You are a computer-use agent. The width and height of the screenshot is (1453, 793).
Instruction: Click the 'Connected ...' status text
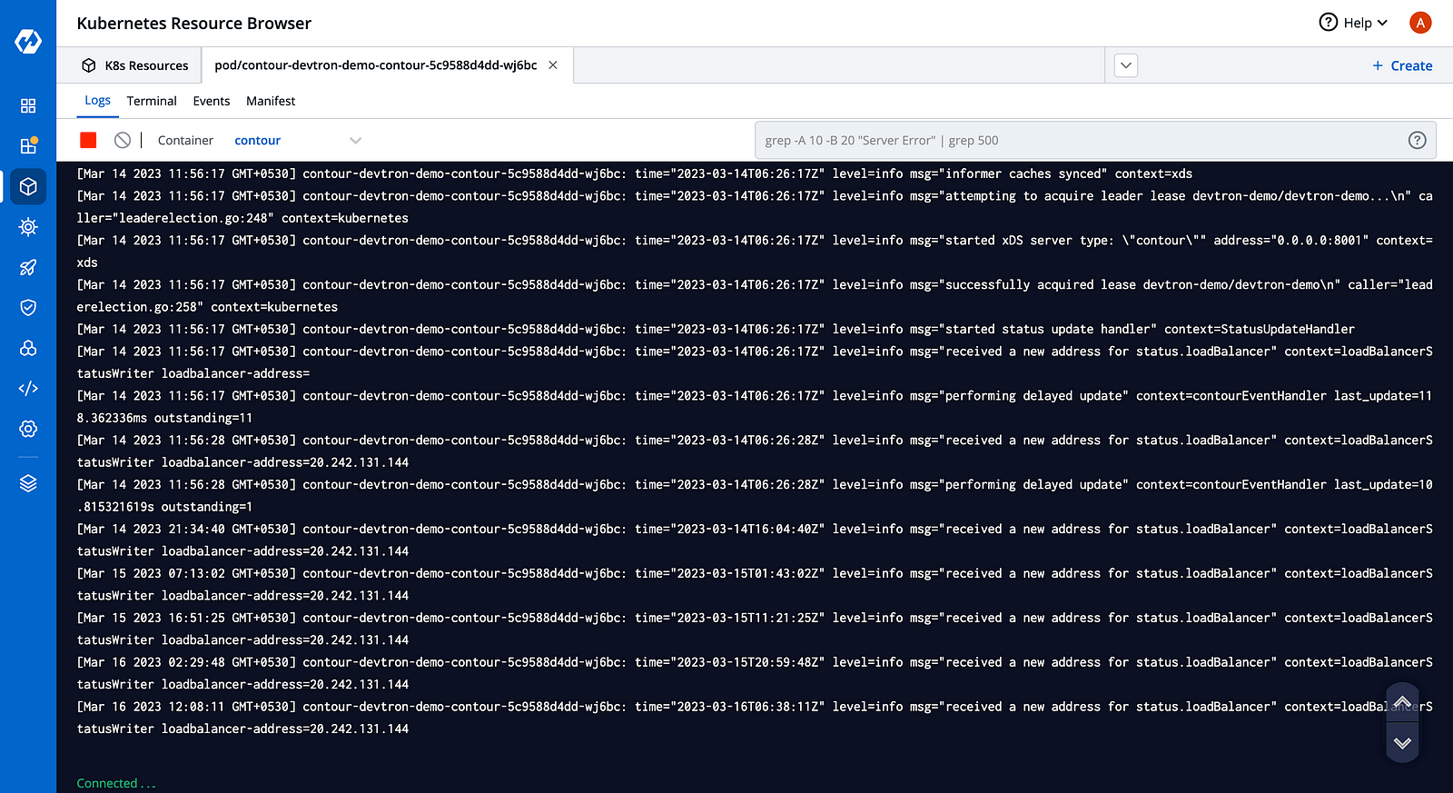click(116, 783)
